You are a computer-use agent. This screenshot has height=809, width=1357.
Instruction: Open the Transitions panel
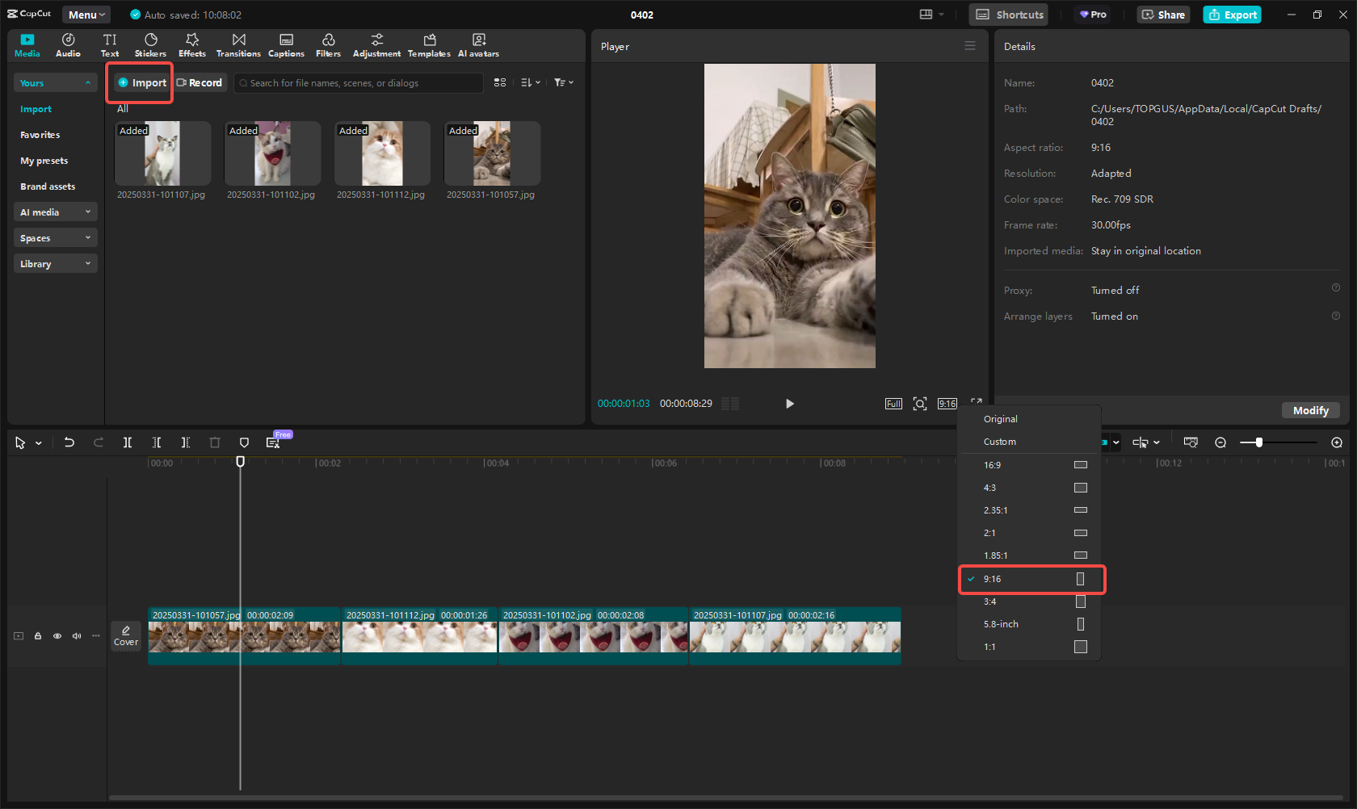click(238, 44)
